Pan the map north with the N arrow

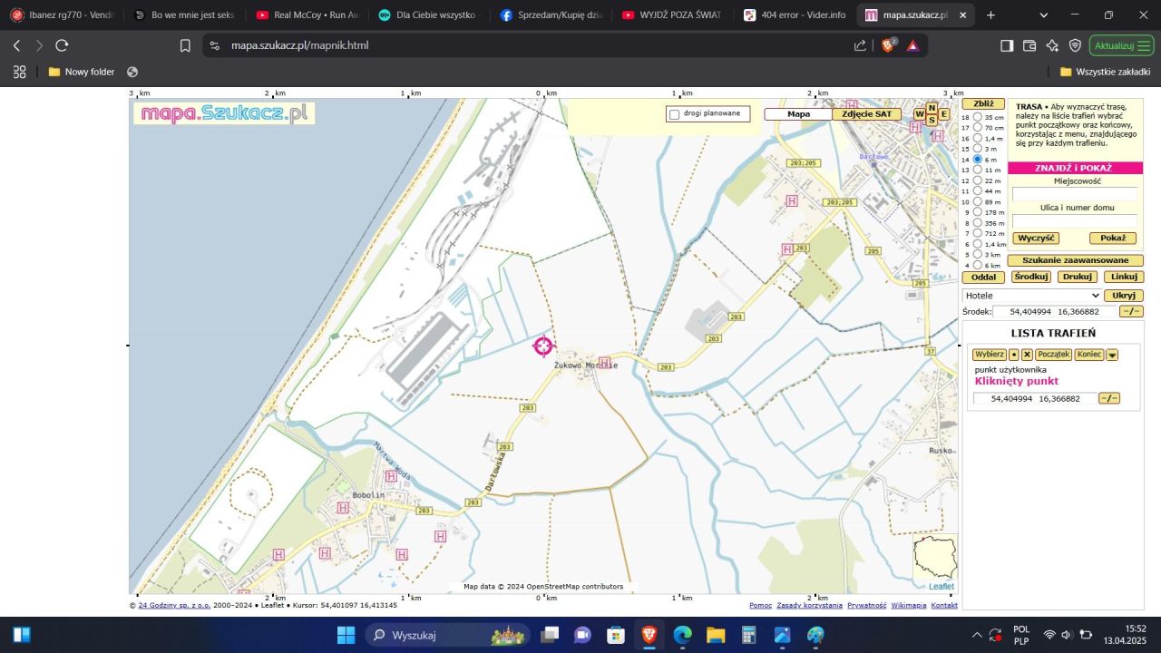pos(932,107)
